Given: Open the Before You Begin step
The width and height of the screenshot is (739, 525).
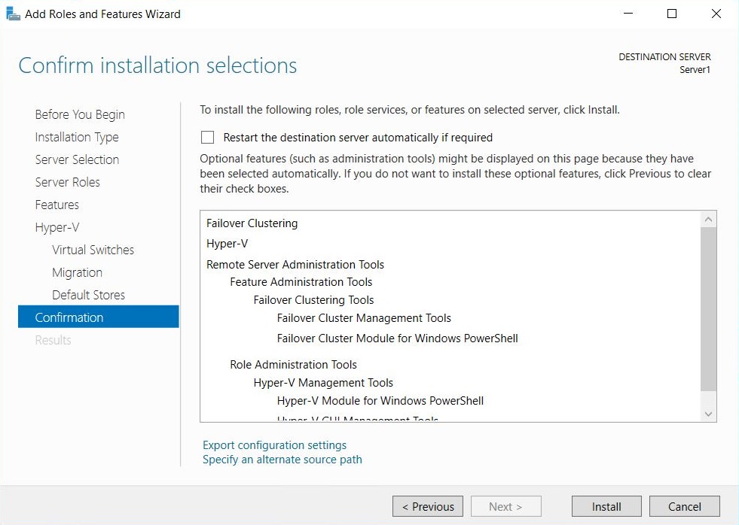Looking at the screenshot, I should 80,114.
